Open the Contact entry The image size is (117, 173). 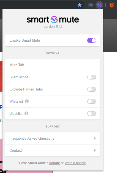[x=53, y=150]
